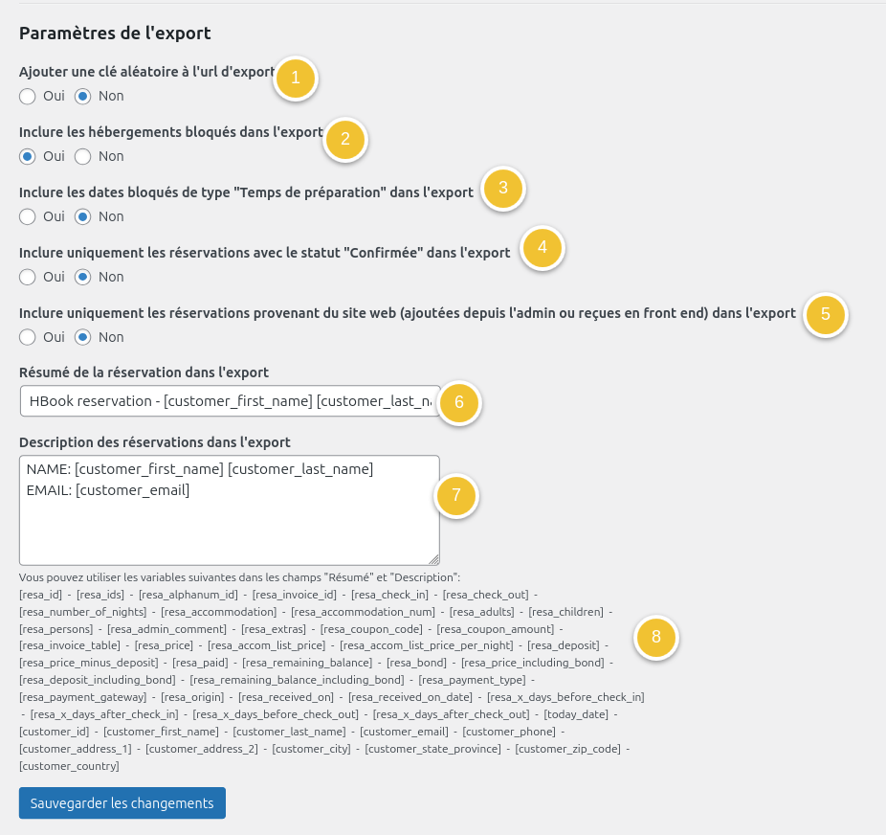Click badge 4 beside the 'Confirmée' status option
Image resolution: width=886 pixels, height=835 pixels.
(x=542, y=249)
